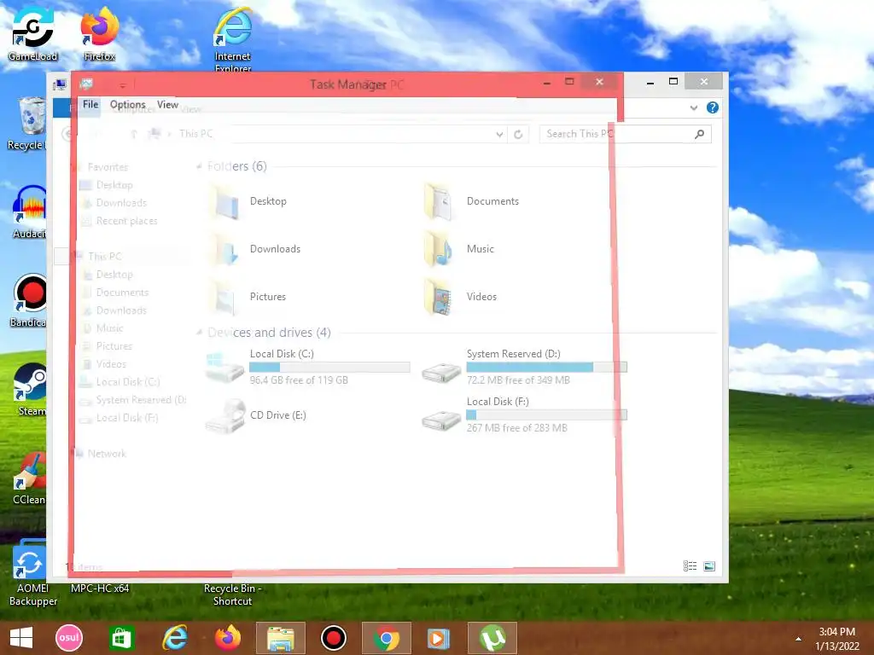Image resolution: width=874 pixels, height=655 pixels.
Task: Open the Videos folder in This PC
Action: click(x=460, y=297)
